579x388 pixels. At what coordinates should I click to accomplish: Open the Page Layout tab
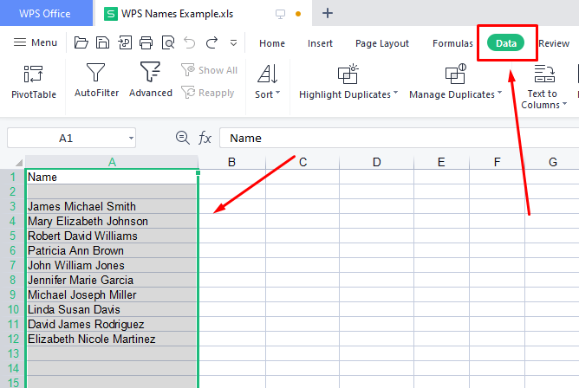(381, 43)
